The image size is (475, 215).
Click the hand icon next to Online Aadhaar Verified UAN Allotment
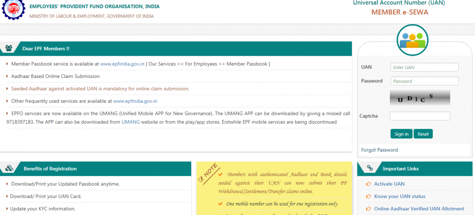pyautogui.click(x=369, y=209)
